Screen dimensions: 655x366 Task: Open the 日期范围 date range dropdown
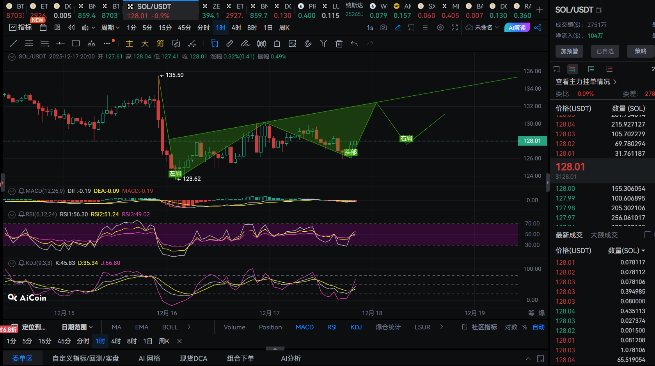[x=77, y=327]
